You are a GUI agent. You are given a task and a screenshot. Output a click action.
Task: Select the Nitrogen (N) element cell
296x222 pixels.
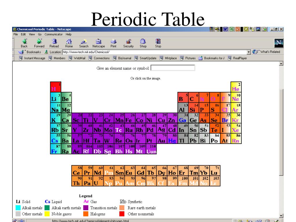tap(204, 97)
